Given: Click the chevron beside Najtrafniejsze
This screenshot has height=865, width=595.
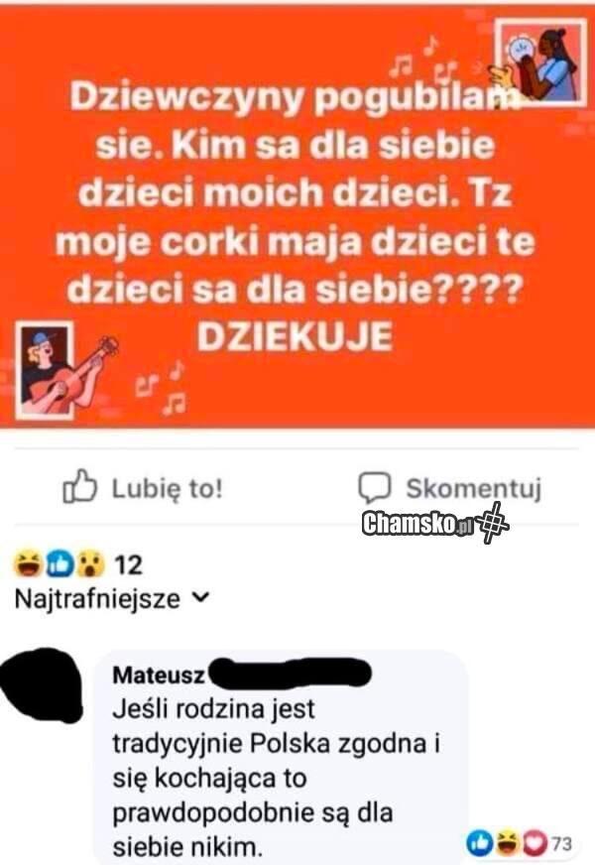Looking at the screenshot, I should tap(202, 597).
